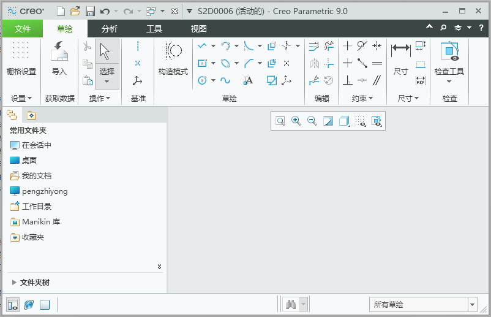This screenshot has height=317, width=491.
Task: Toggle browser display in status bar
Action: click(x=29, y=305)
